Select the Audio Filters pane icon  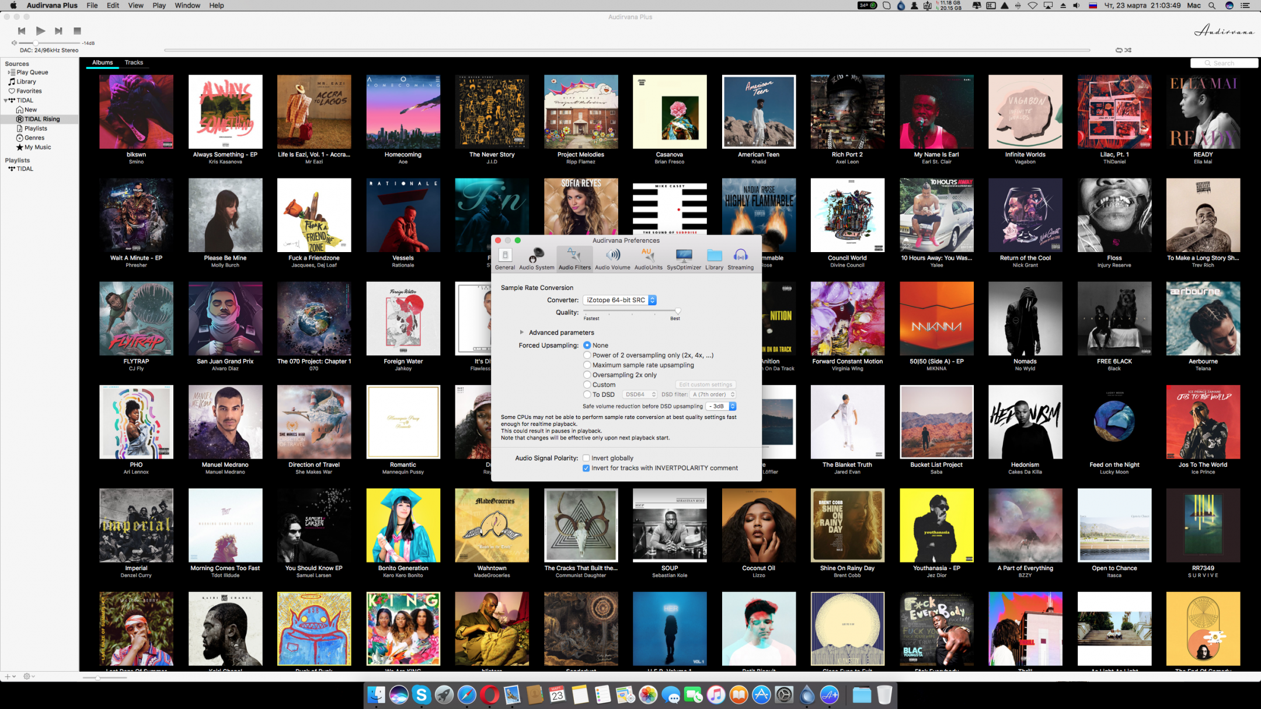(x=574, y=259)
